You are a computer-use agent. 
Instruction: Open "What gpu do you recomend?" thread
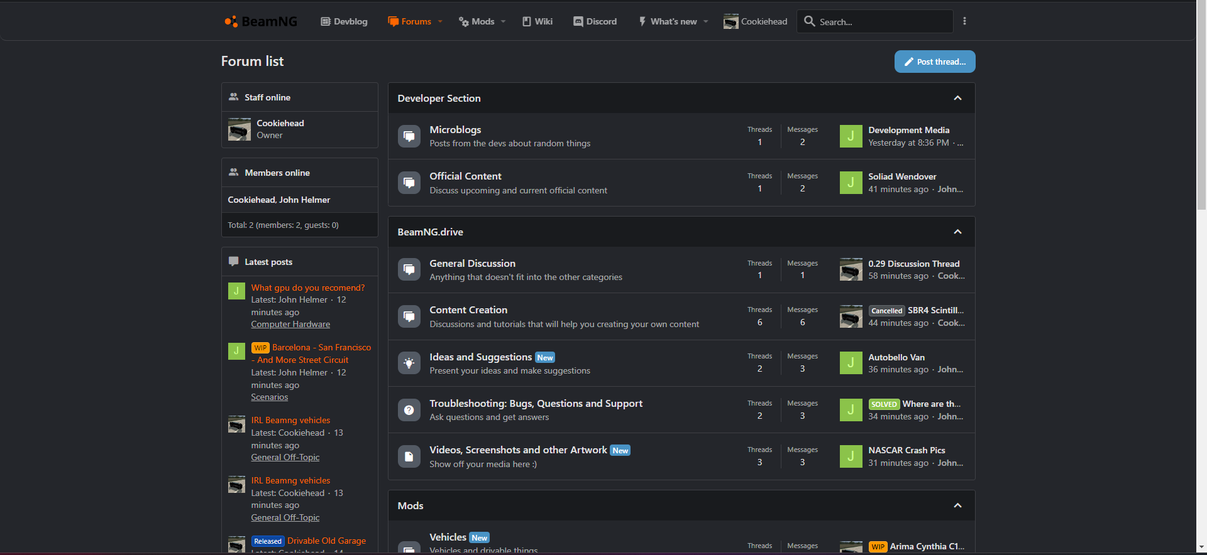(307, 288)
